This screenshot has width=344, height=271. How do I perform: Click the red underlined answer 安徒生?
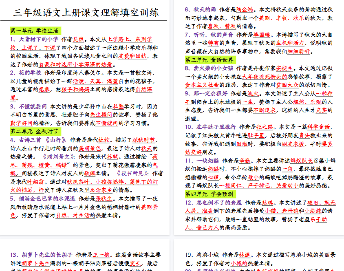284,68
